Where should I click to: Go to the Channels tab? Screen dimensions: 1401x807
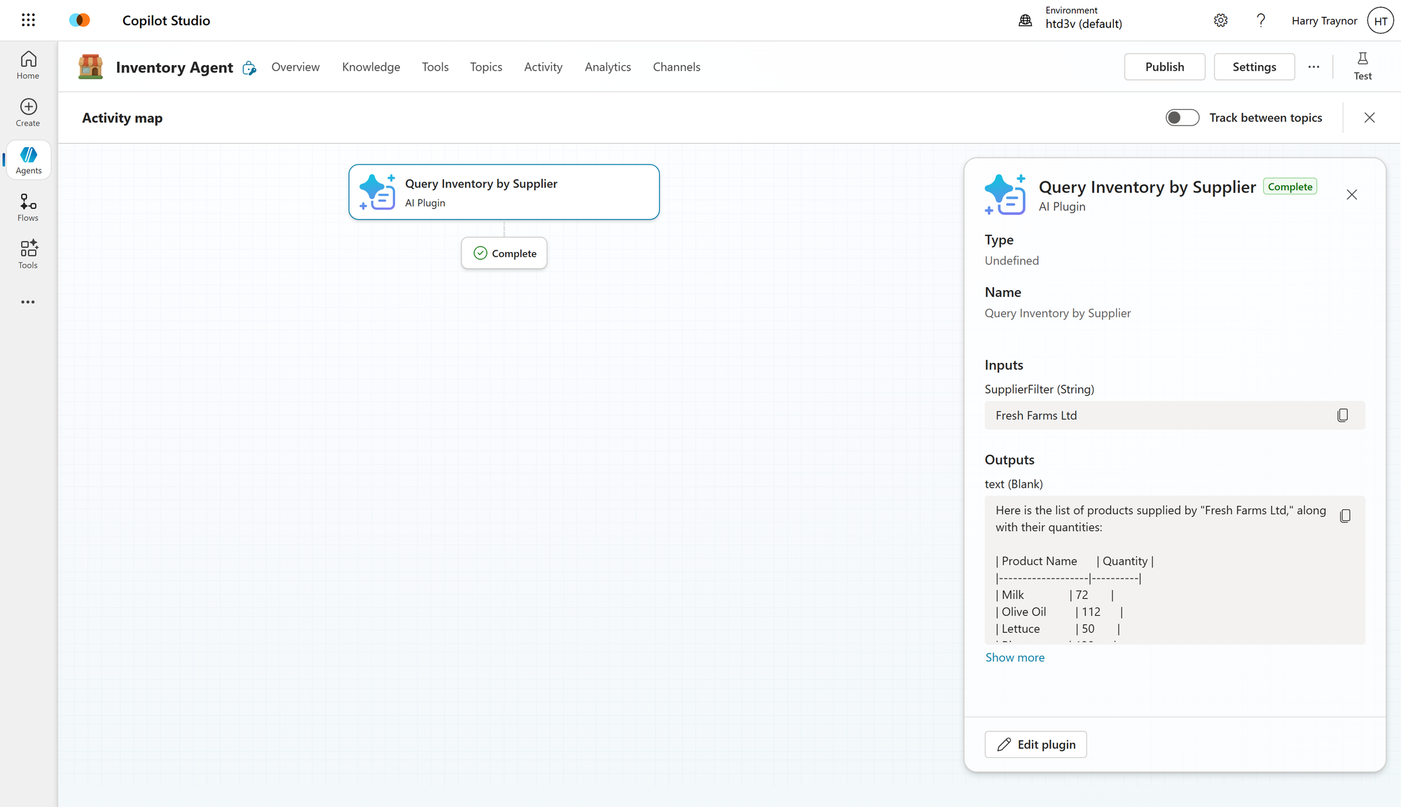coord(677,67)
